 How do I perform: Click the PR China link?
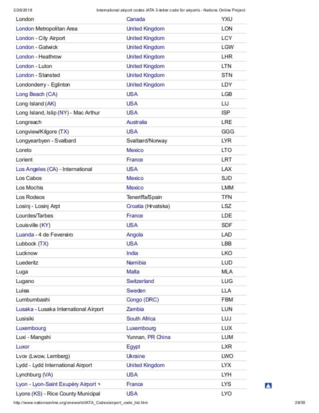pyautogui.click(x=159, y=337)
